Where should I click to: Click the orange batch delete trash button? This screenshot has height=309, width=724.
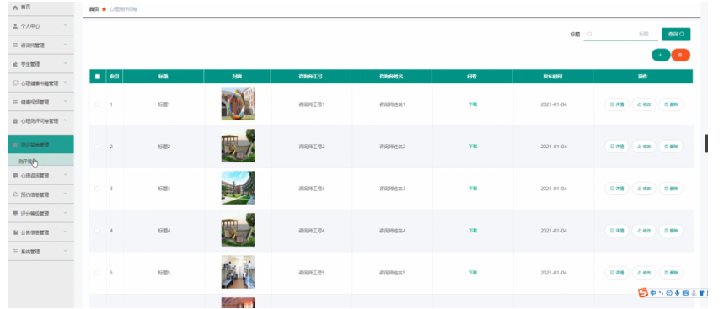pos(681,55)
